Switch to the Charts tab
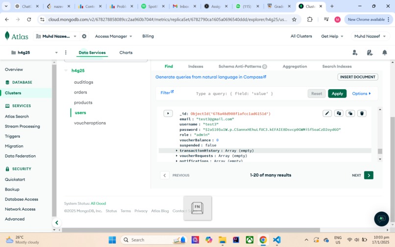The width and height of the screenshot is (395, 247). 126,52
